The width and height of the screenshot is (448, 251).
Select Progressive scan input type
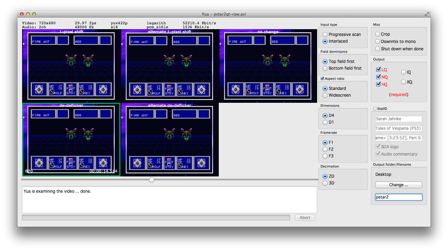(325, 35)
